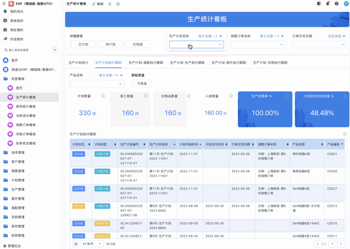
Task: Click the edit pencil icon in header
Action: click(94, 4)
